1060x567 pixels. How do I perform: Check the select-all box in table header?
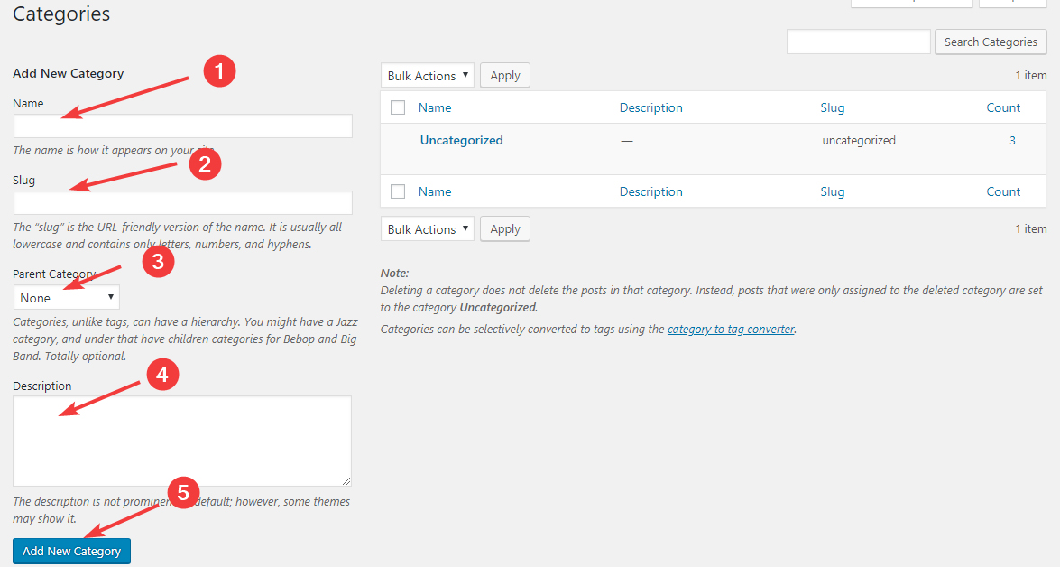point(398,108)
